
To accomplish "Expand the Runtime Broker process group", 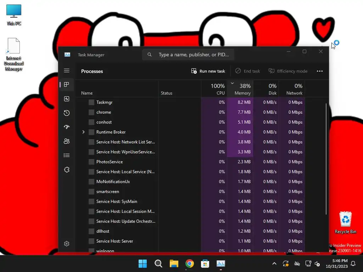I will tap(83, 132).
